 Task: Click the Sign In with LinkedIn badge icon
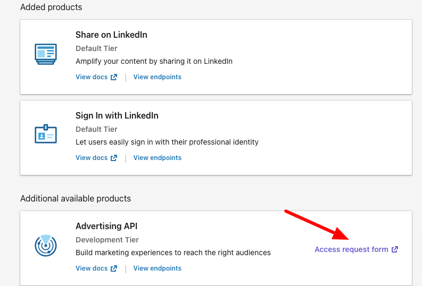(46, 134)
